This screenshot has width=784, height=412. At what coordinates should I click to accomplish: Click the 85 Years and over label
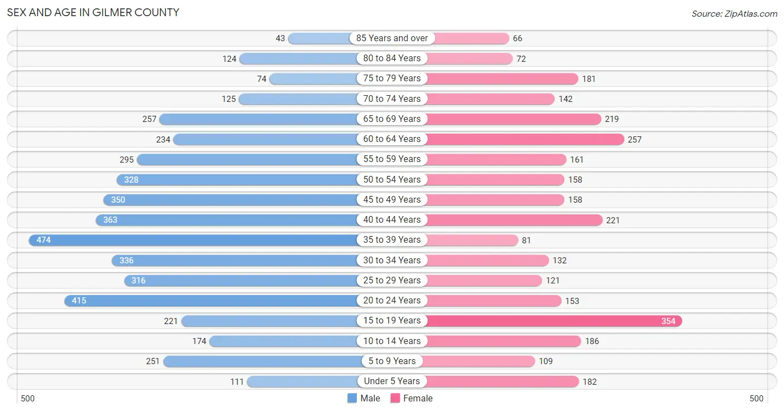(392, 38)
